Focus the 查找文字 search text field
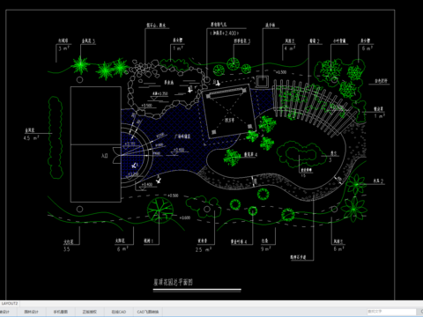 391,312
